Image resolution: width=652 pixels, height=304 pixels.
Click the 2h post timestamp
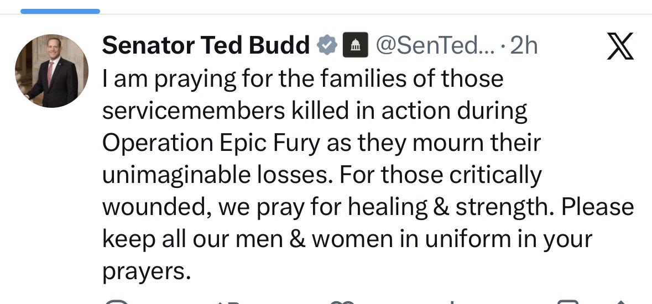(524, 46)
